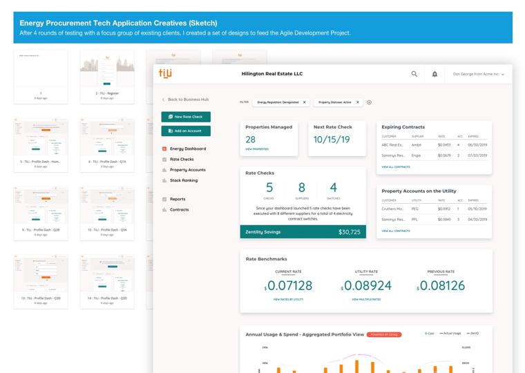Viewport: 525px width, 373px height.
Task: Click the Engie supplier cell
Action: click(416, 155)
